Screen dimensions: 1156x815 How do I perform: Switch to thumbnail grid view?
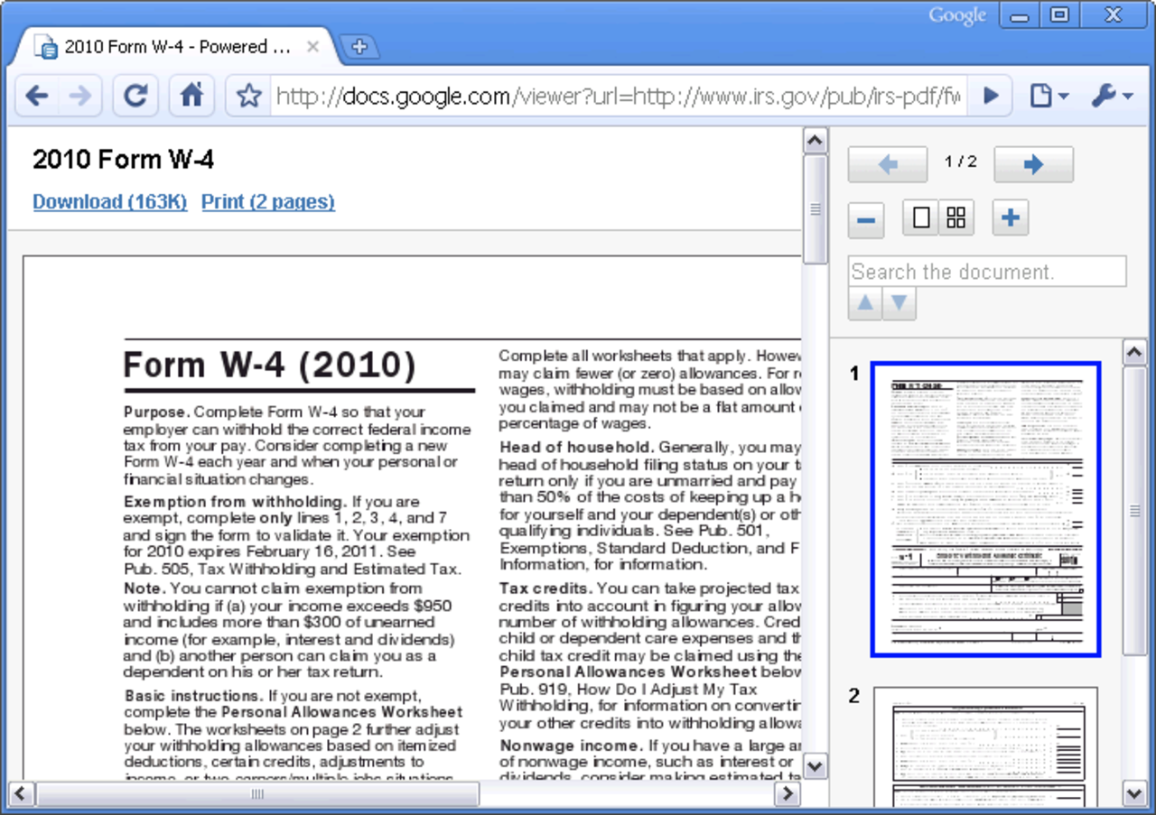pyautogui.click(x=956, y=218)
